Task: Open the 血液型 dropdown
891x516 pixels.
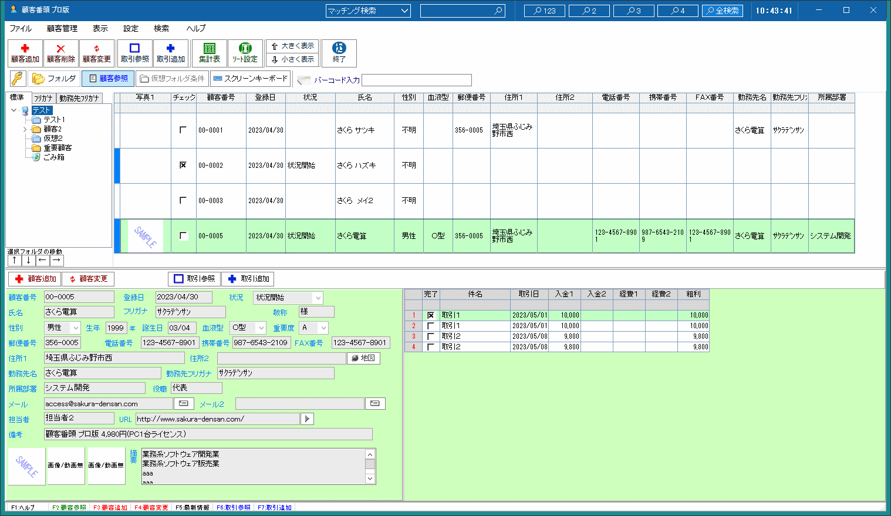Action: (x=261, y=328)
